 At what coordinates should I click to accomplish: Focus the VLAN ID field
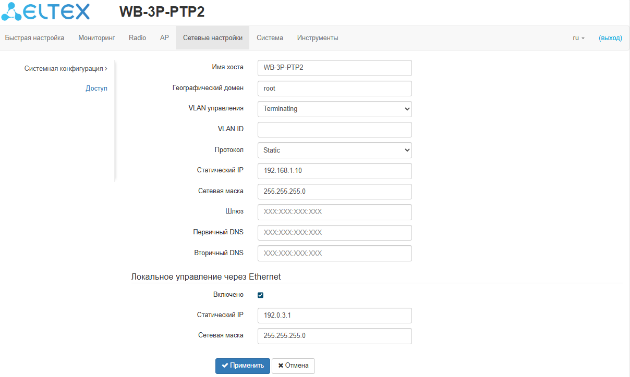334,130
